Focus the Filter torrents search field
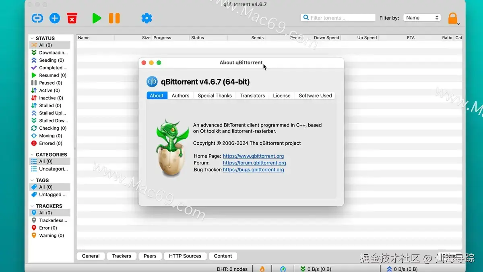Viewport: 483px width, 272px height. 338,18
